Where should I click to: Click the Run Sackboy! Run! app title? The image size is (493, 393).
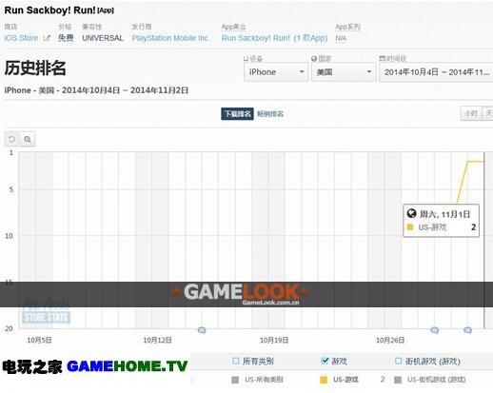pos(49,10)
